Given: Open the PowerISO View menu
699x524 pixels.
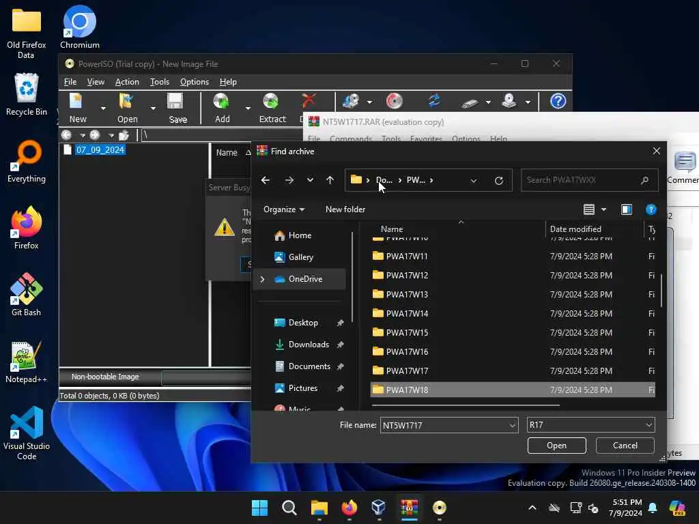Looking at the screenshot, I should click(96, 82).
